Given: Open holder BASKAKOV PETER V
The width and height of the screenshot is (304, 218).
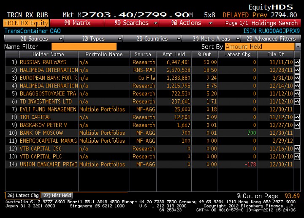Looking at the screenshot, I should pyautogui.click(x=43, y=125).
